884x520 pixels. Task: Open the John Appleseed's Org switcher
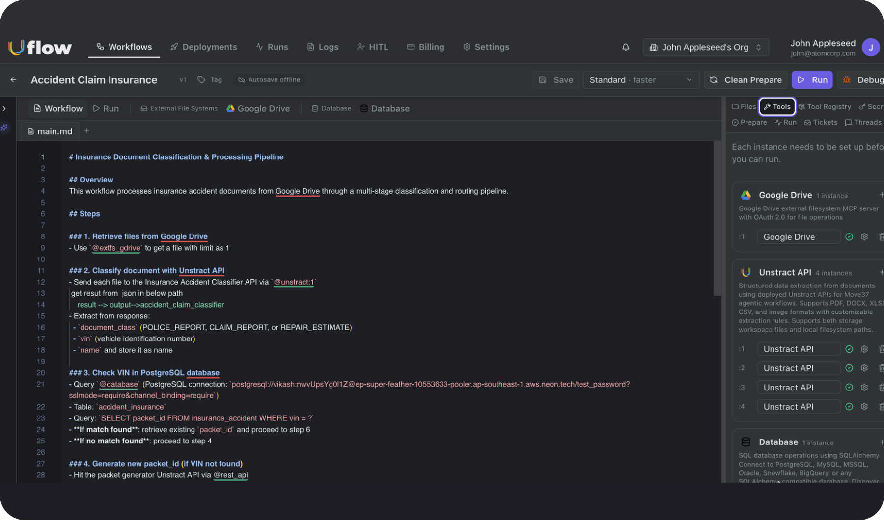[706, 47]
